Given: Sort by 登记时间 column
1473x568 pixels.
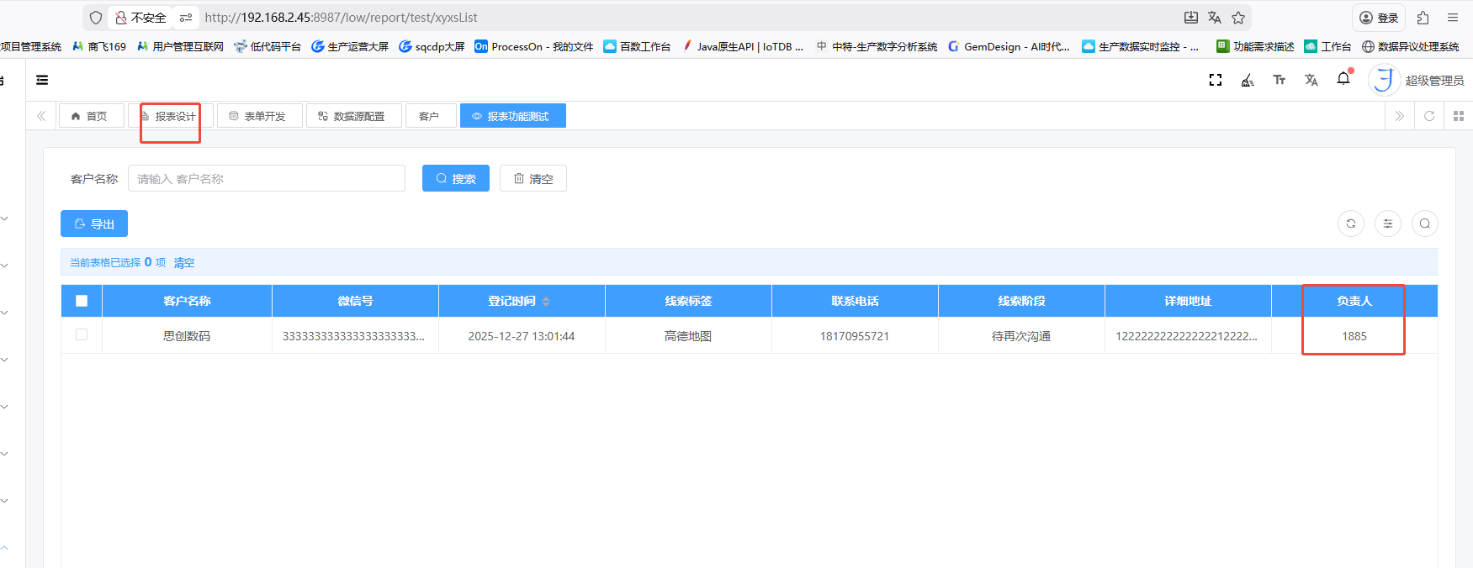Looking at the screenshot, I should pyautogui.click(x=545, y=301).
